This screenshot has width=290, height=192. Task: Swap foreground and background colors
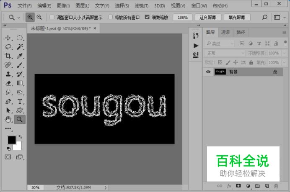click(20, 137)
